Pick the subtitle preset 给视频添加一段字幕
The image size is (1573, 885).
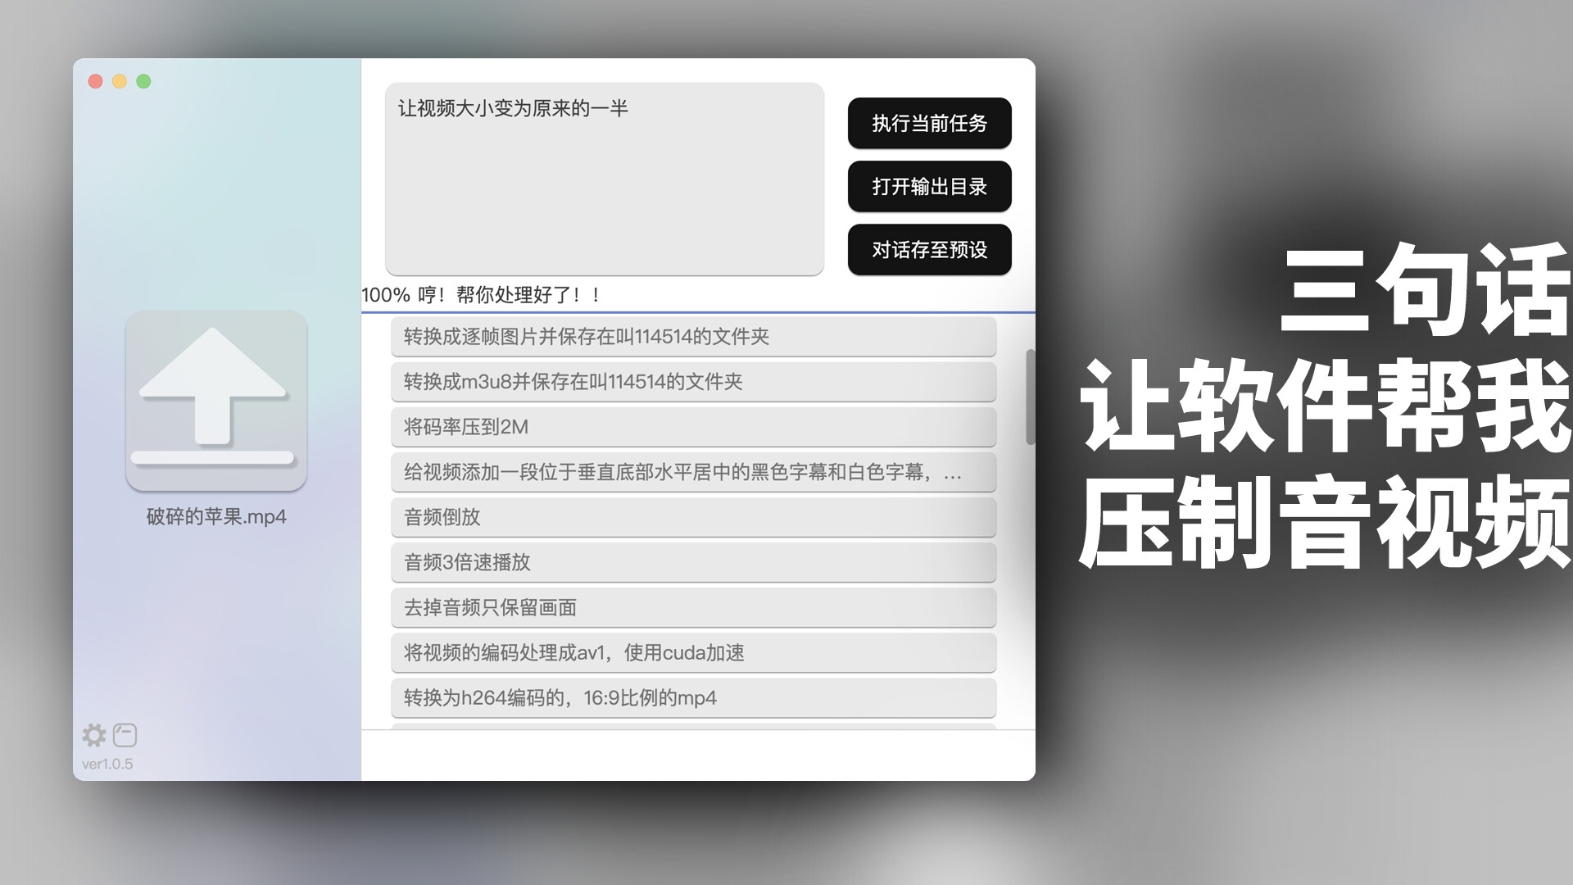pos(693,472)
